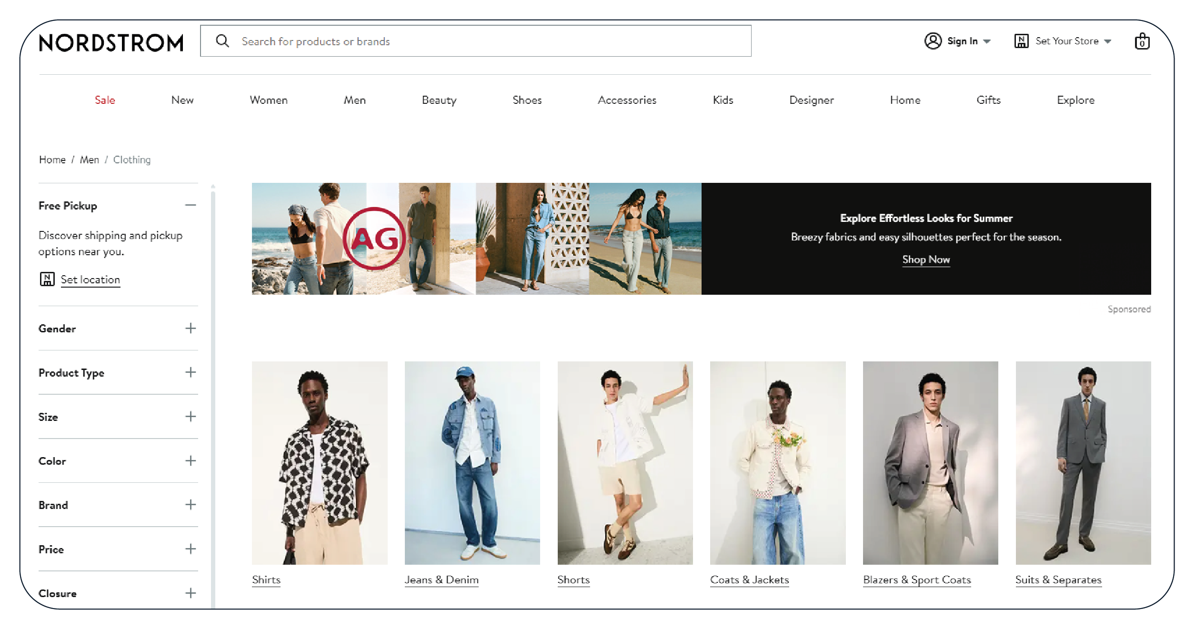Open the Shirts category link
This screenshot has height=629, width=1195.
pos(266,580)
